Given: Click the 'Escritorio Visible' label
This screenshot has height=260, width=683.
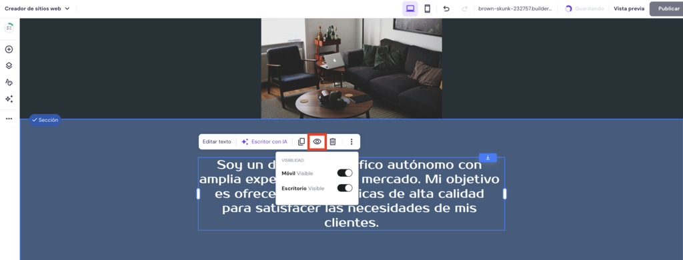Looking at the screenshot, I should point(303,188).
